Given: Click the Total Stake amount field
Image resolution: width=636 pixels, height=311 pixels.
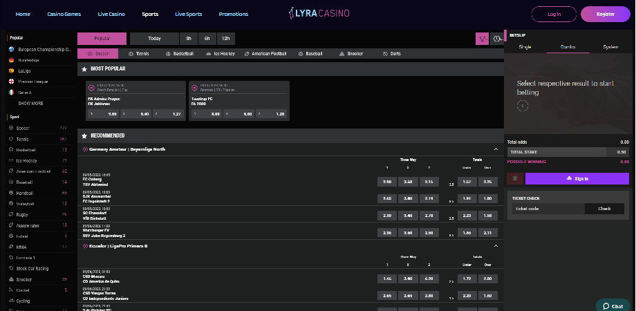Looking at the screenshot, I should click(x=618, y=151).
